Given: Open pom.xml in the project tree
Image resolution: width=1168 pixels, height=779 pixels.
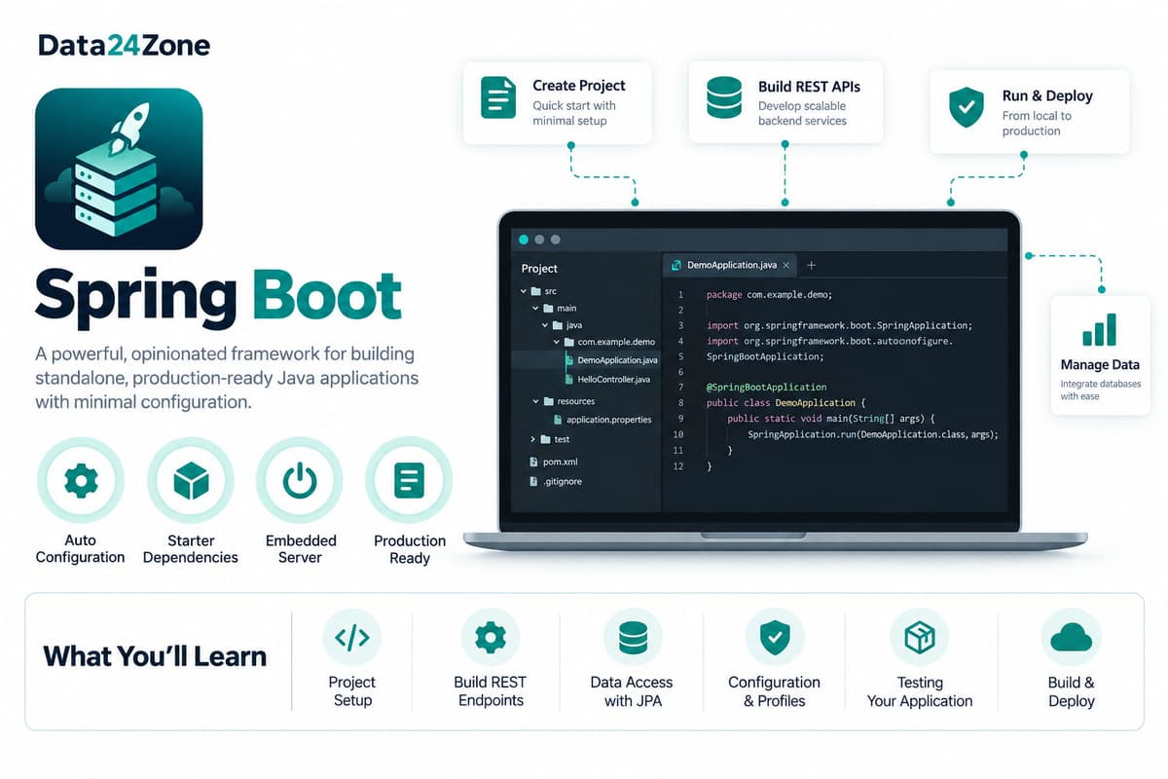Looking at the screenshot, I should point(560,462).
